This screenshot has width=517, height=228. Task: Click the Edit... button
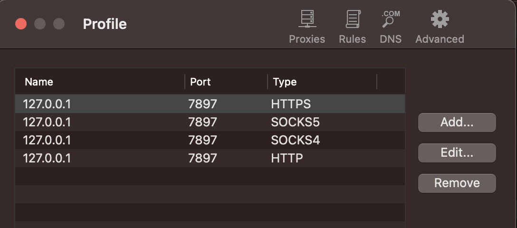[457, 153]
